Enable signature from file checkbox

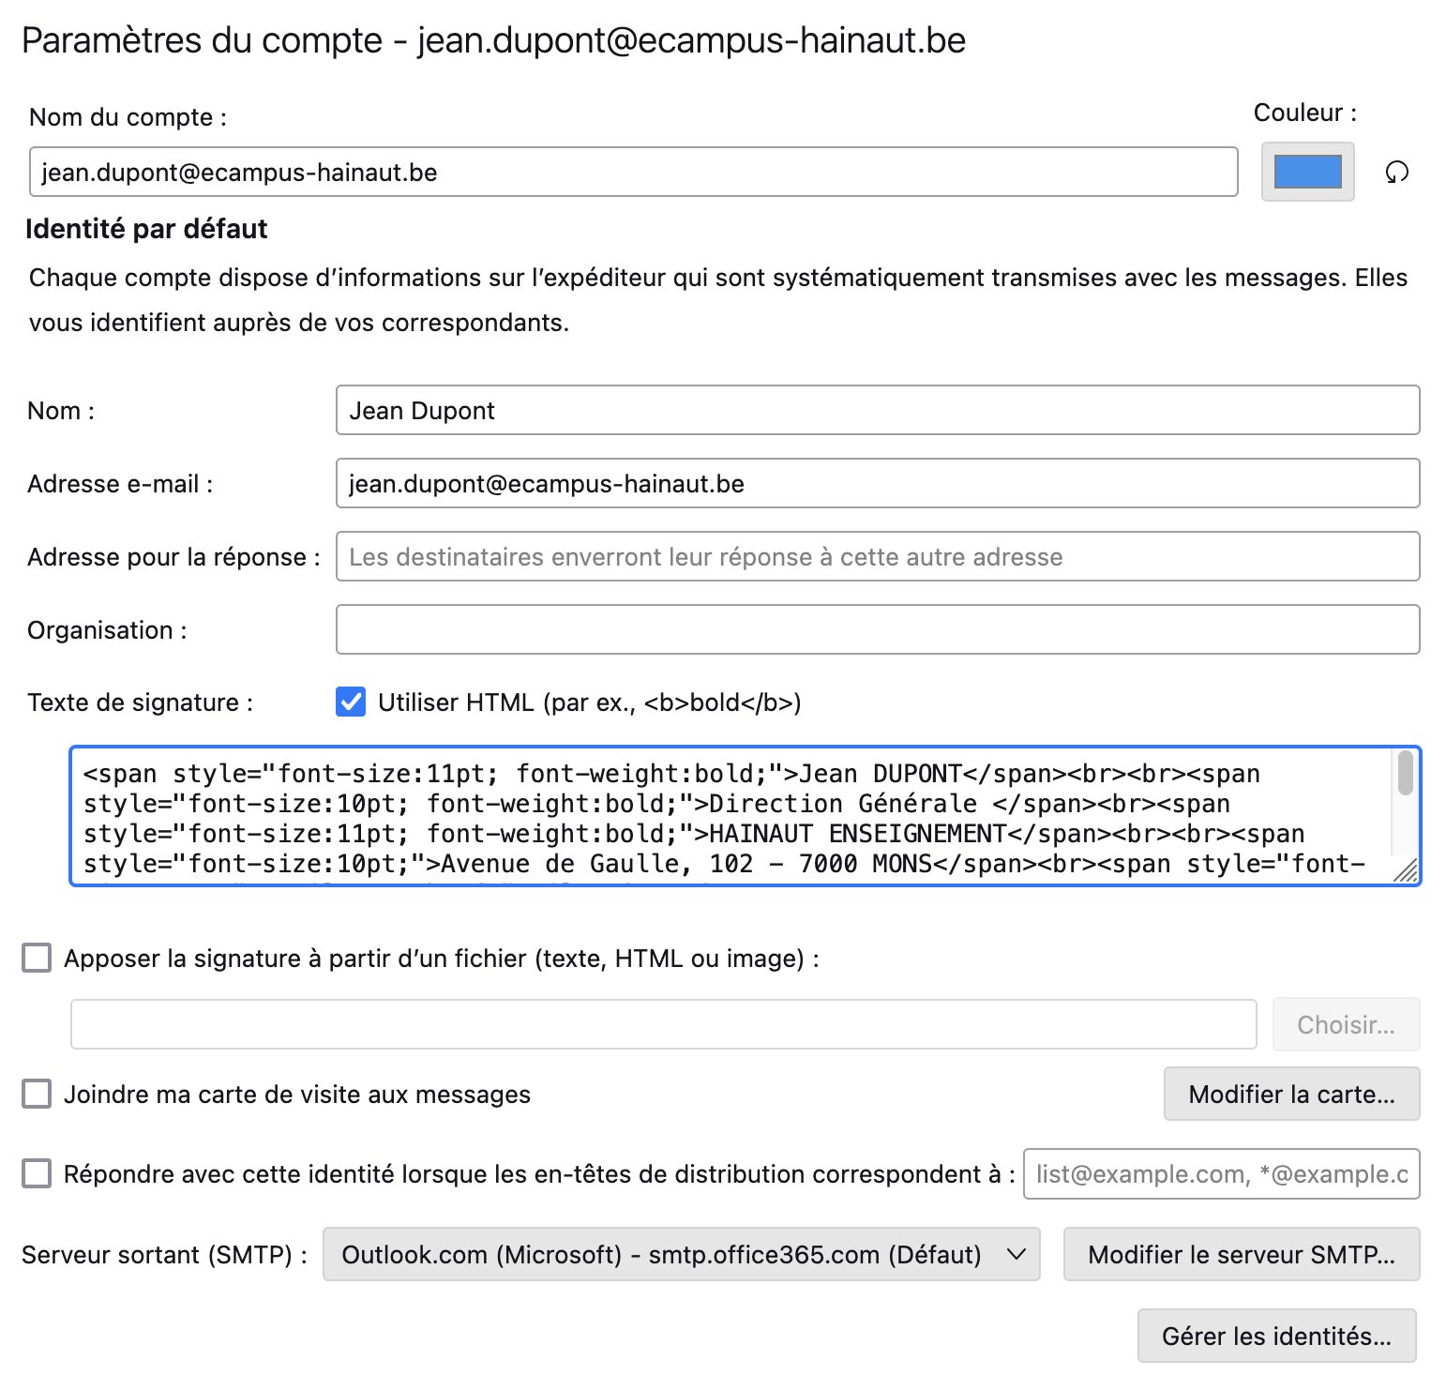[37, 959]
